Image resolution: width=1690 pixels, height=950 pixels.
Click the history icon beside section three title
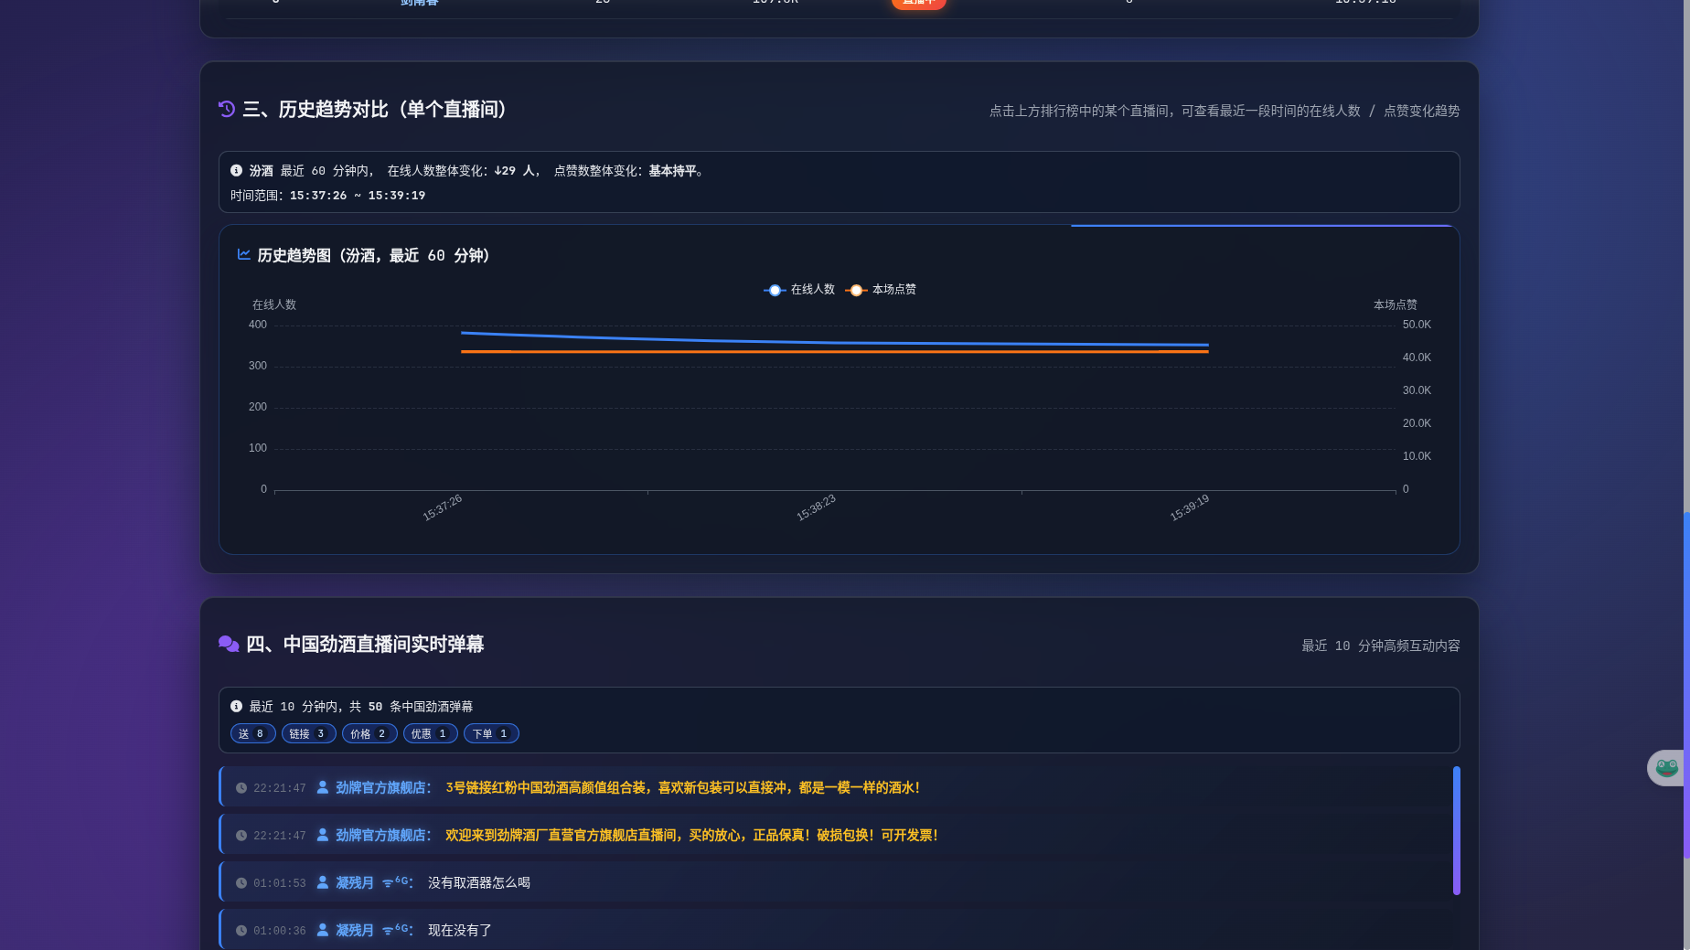coord(227,109)
